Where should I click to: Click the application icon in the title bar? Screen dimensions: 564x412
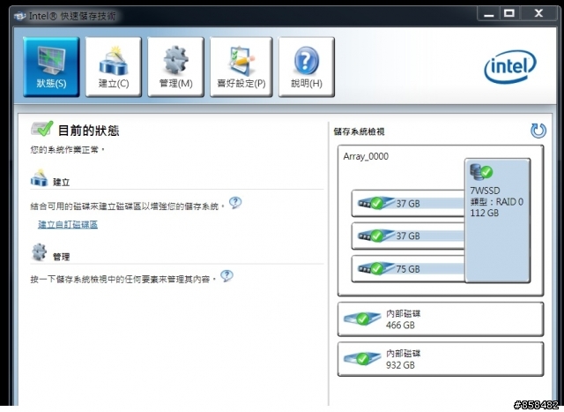pos(19,16)
